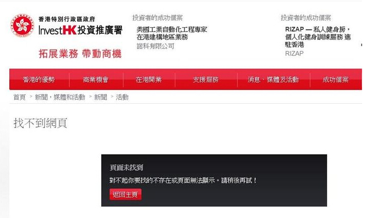
Task: Click the 諧科有限公司 company name
Action: tap(156, 46)
